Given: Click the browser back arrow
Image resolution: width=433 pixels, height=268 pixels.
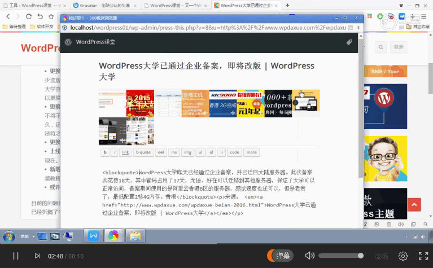Looking at the screenshot, I should 8,16.
